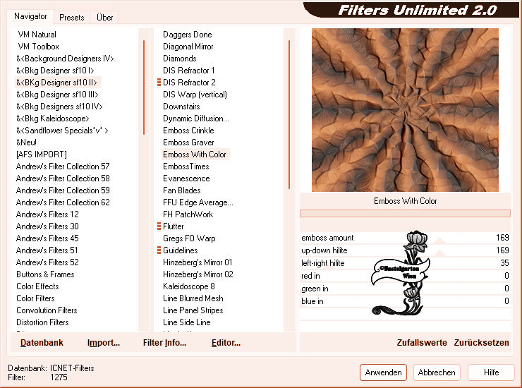Open Hilfe help
This screenshot has width=522, height=388.
coord(491,372)
